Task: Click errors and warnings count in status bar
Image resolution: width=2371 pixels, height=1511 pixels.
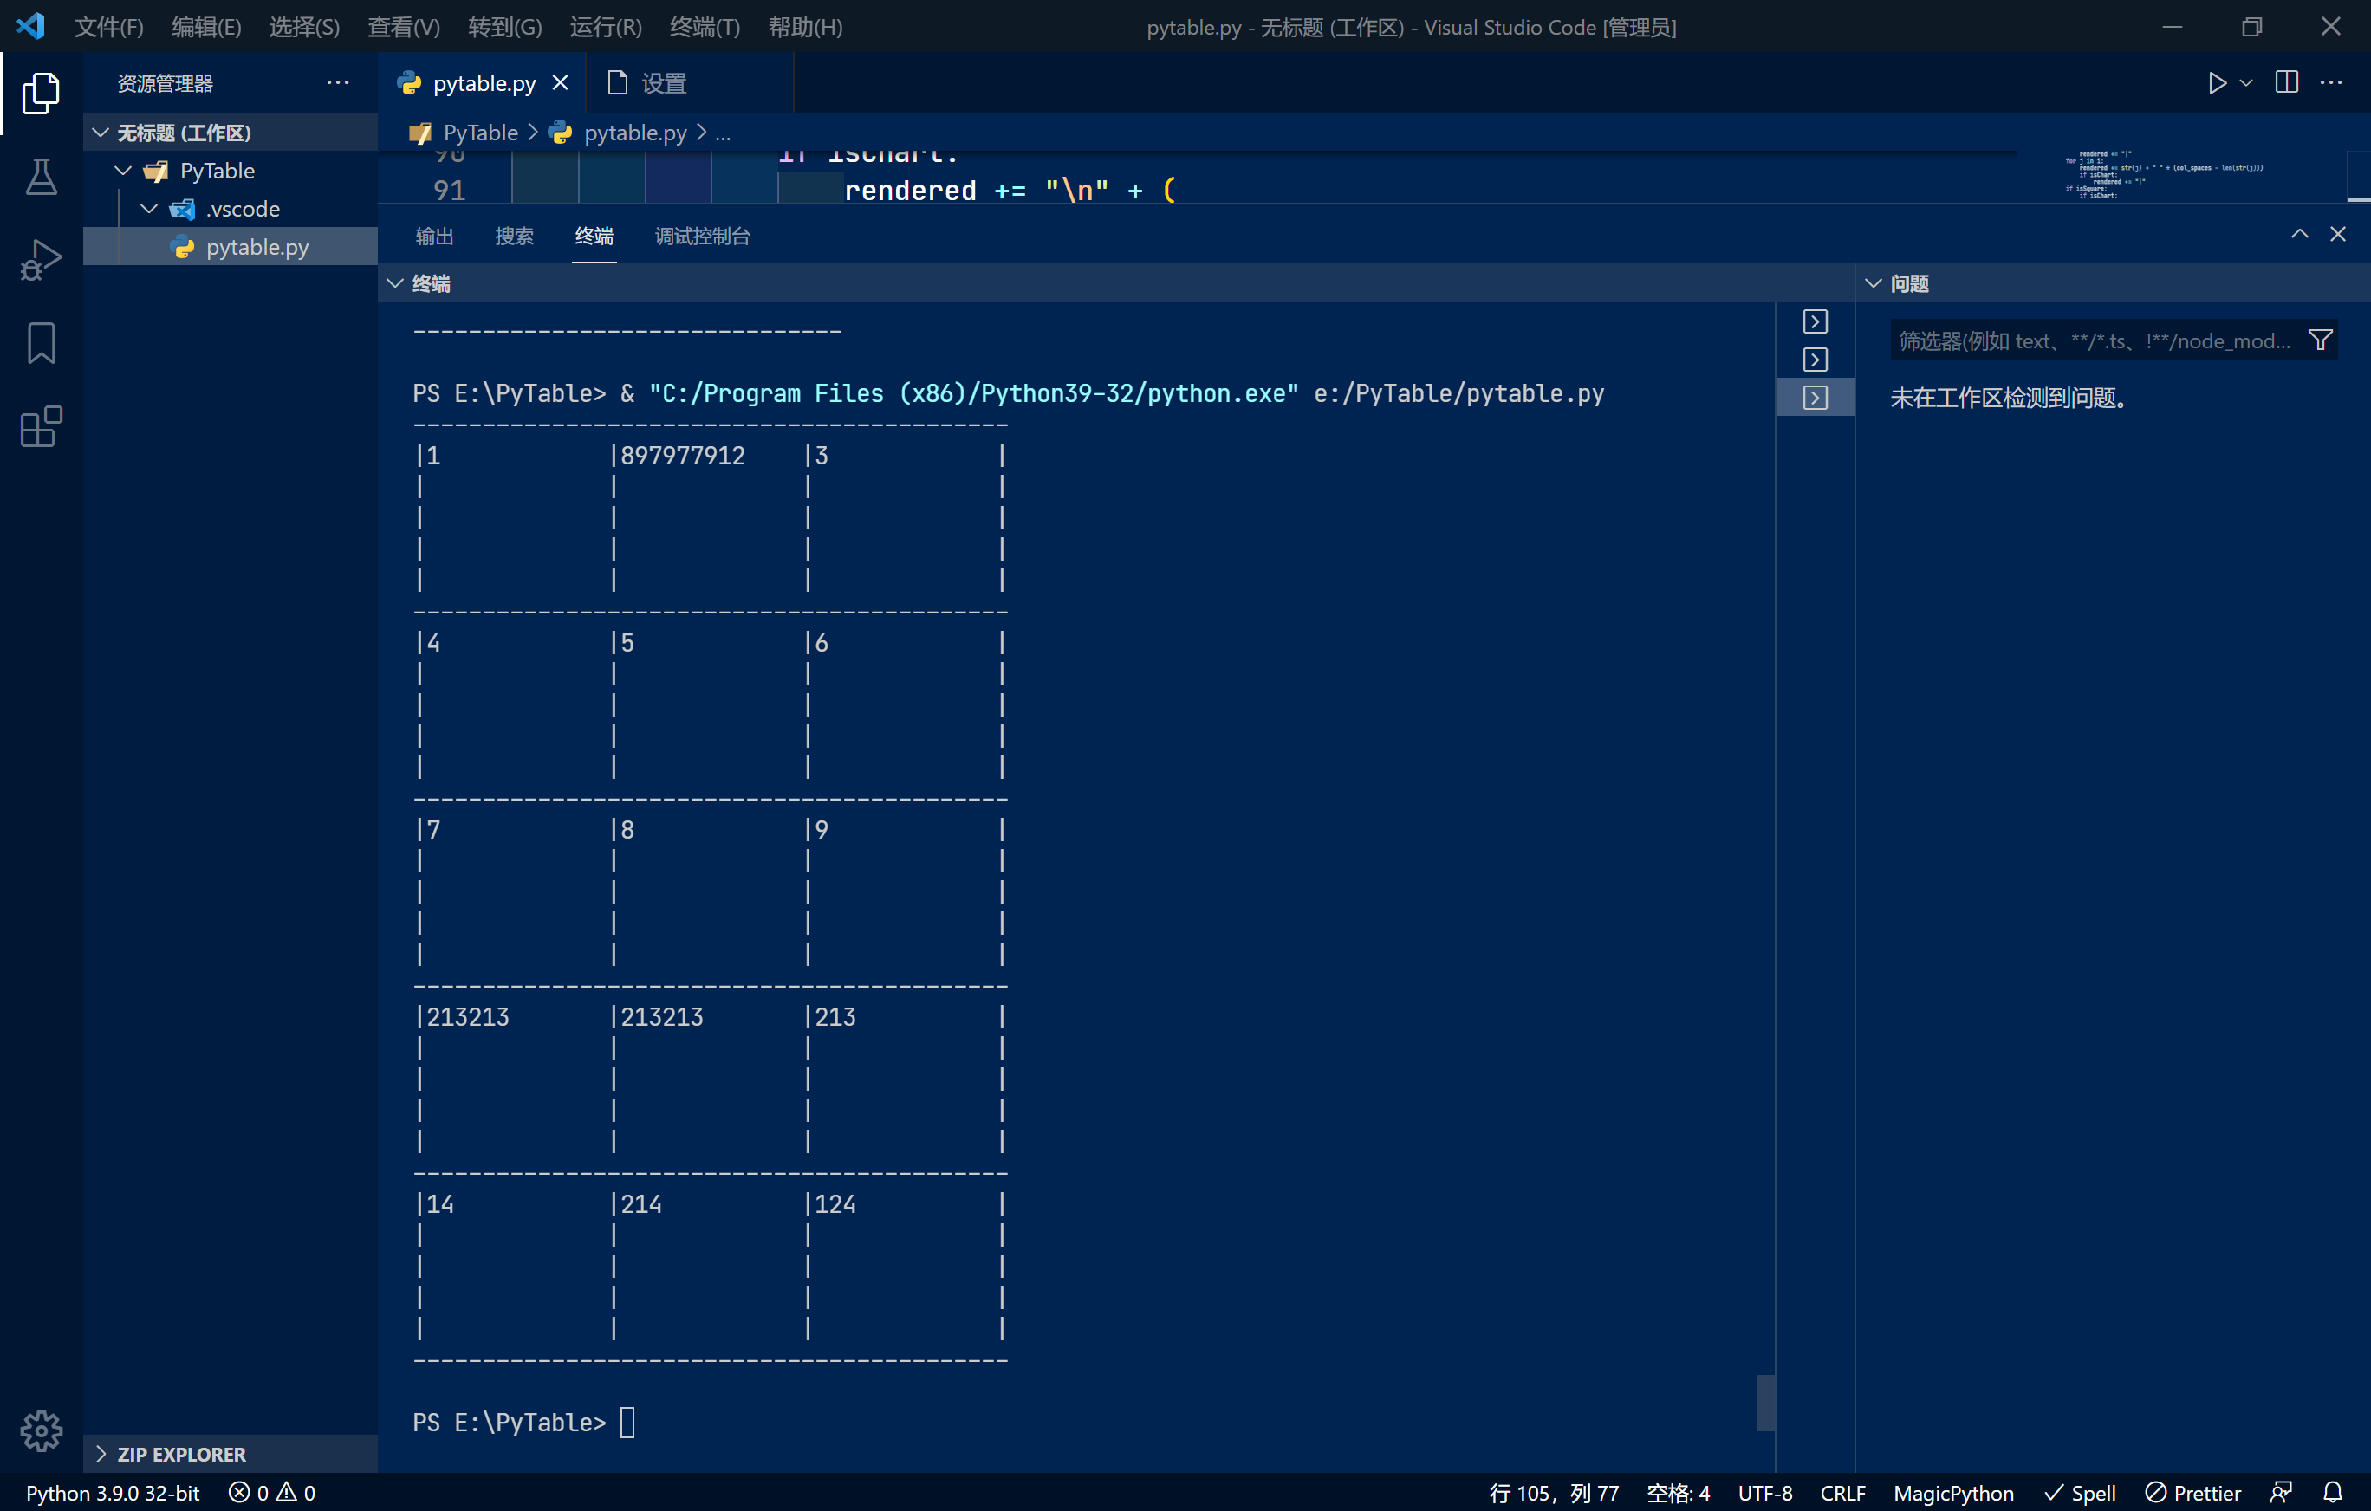Action: pos(272,1492)
